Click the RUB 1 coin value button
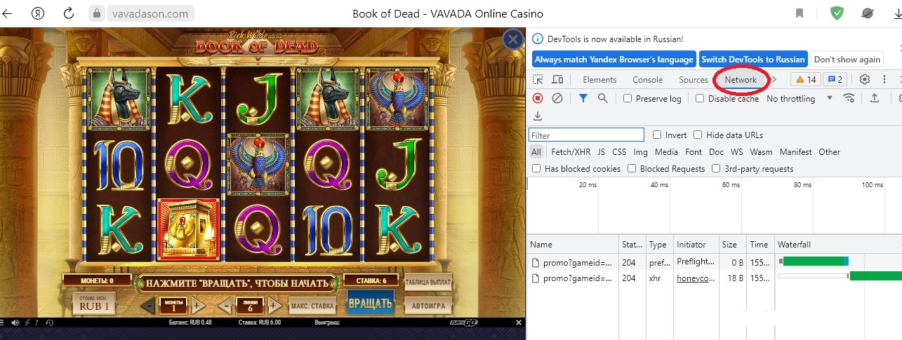 (x=93, y=303)
